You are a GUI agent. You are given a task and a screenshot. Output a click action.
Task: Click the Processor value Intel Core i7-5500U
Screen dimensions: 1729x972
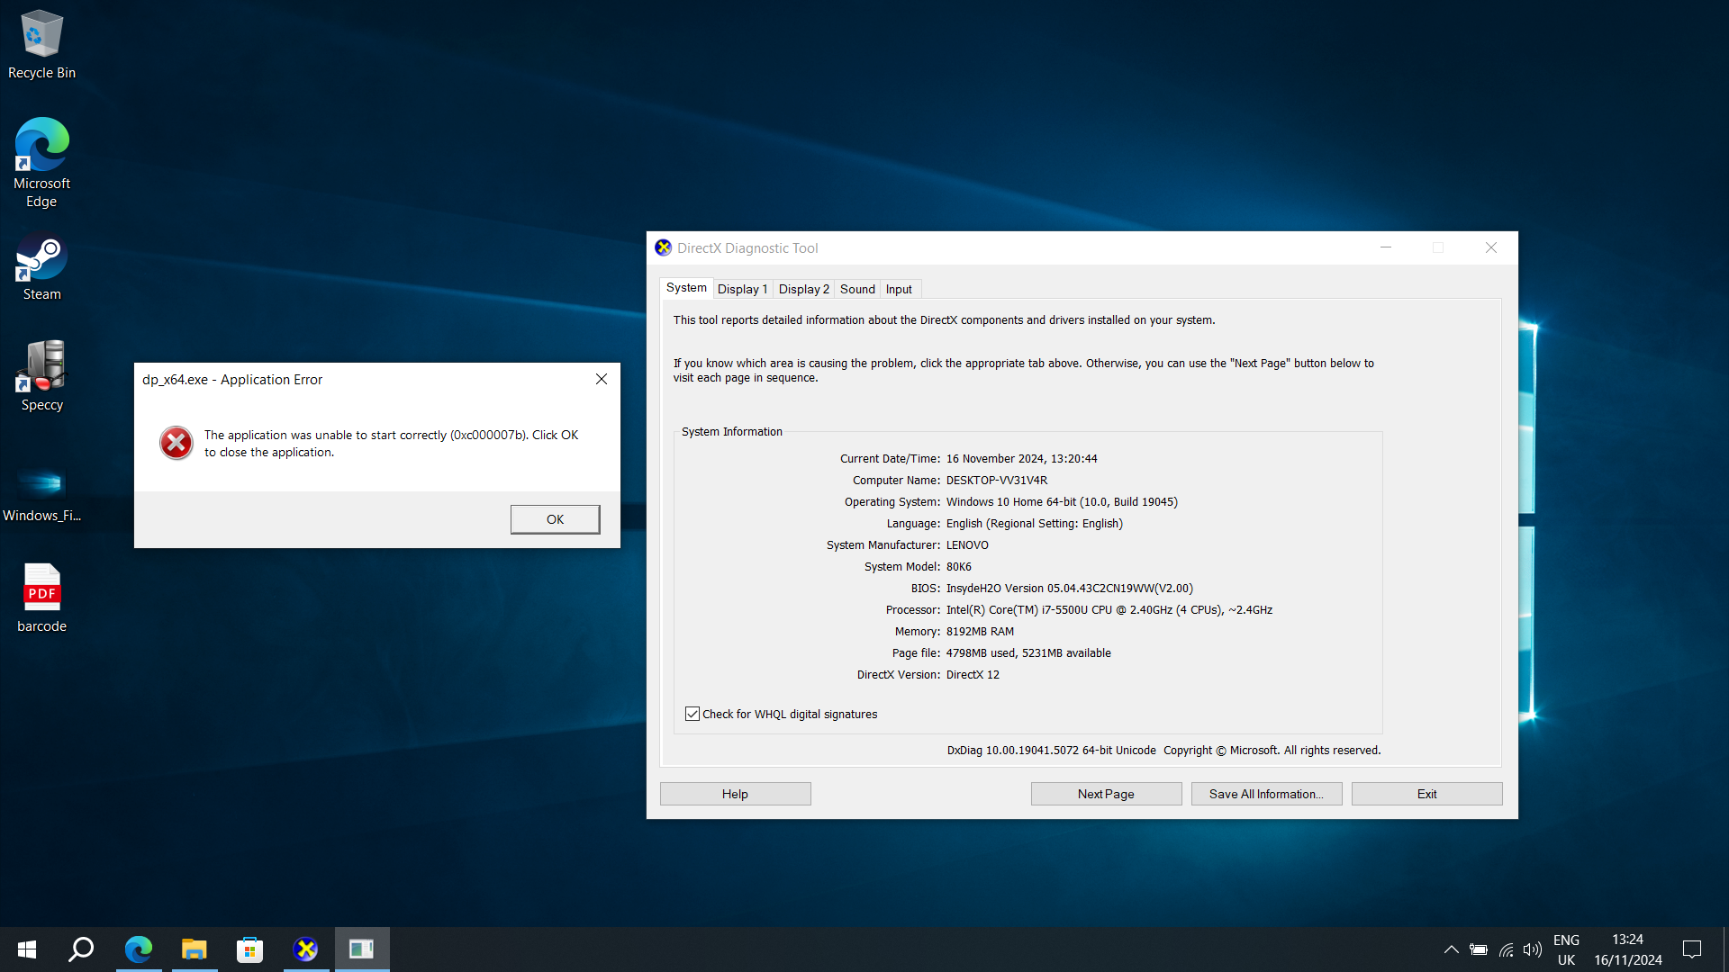(x=1109, y=610)
